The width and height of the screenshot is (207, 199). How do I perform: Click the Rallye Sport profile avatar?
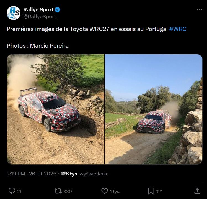point(14,13)
